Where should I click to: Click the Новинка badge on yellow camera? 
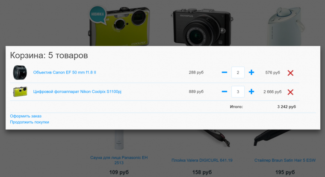click(x=98, y=14)
